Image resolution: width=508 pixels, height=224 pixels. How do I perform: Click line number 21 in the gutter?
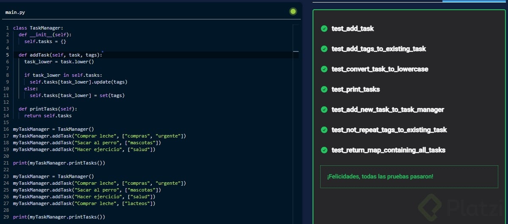[6, 163]
